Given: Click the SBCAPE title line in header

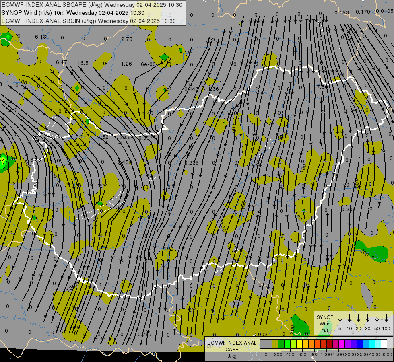Looking at the screenshot, I should tap(92, 5).
